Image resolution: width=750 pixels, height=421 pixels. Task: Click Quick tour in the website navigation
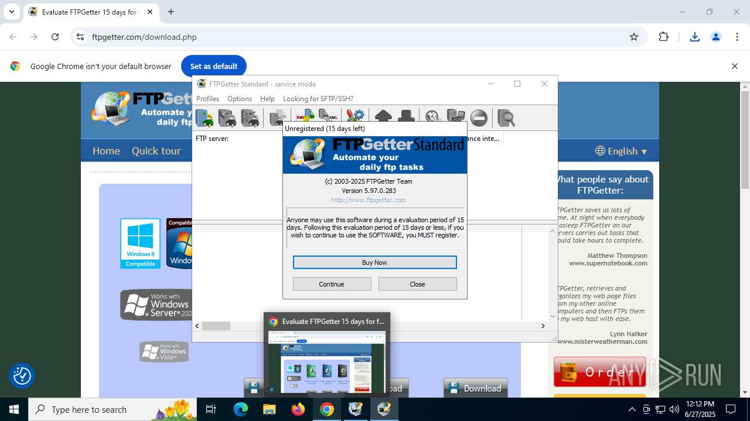coord(156,151)
